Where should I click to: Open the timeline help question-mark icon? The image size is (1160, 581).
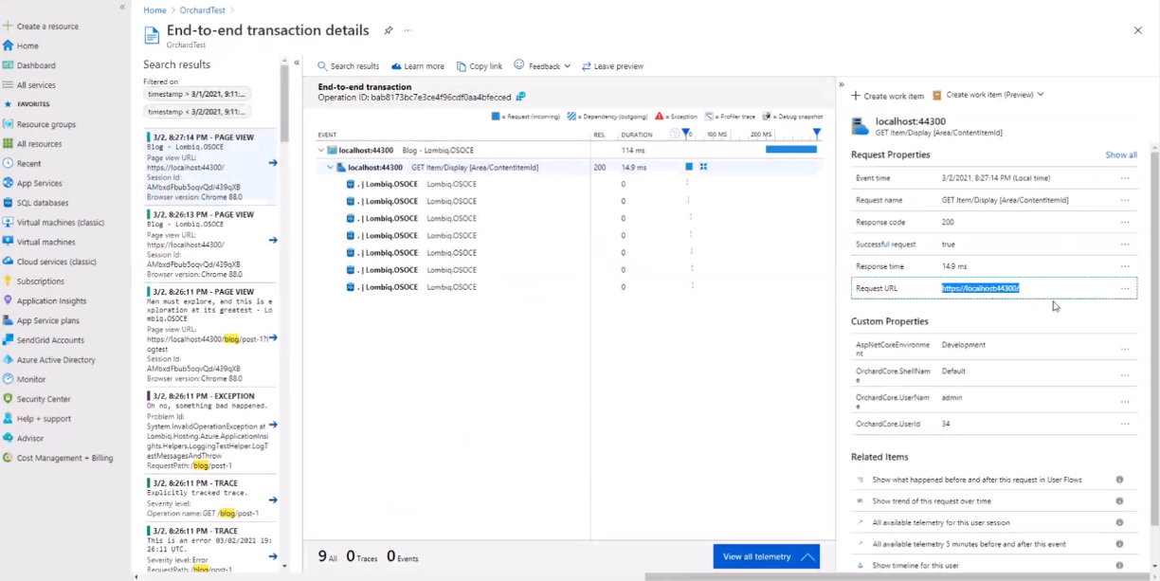(675, 134)
